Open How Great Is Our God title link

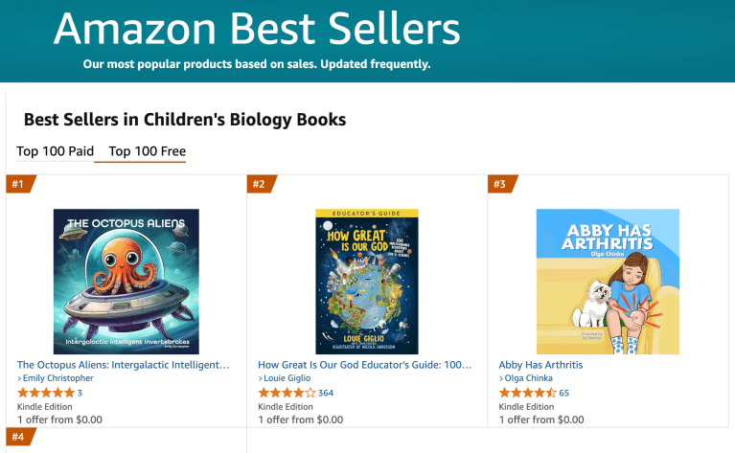coord(365,365)
